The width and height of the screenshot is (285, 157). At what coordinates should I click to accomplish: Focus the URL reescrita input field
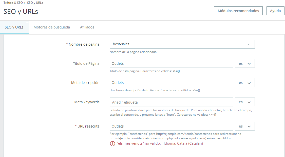171,126
